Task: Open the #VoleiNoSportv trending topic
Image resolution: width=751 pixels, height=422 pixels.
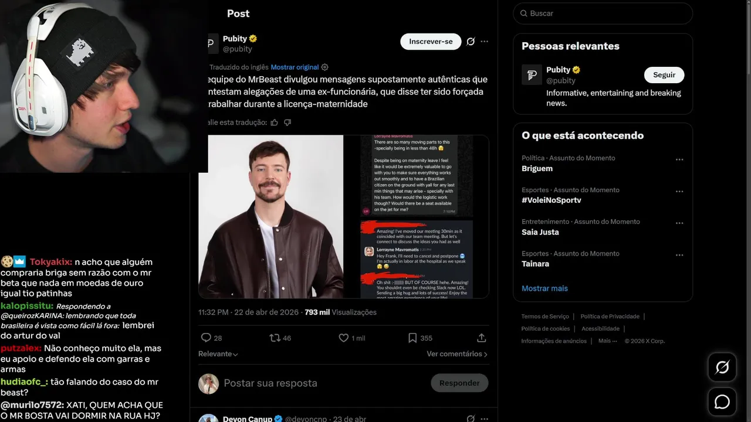Action: click(x=552, y=200)
